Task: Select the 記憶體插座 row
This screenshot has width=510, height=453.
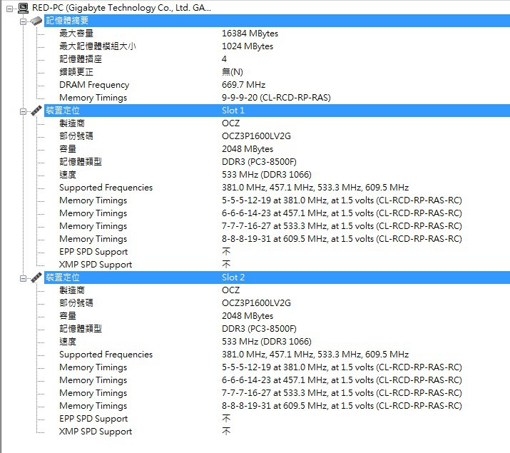Action: (81, 59)
